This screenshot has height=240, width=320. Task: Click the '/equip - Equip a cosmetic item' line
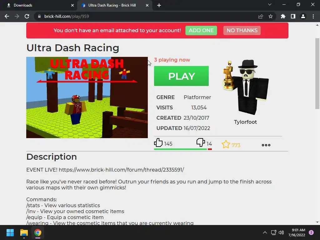click(x=65, y=217)
